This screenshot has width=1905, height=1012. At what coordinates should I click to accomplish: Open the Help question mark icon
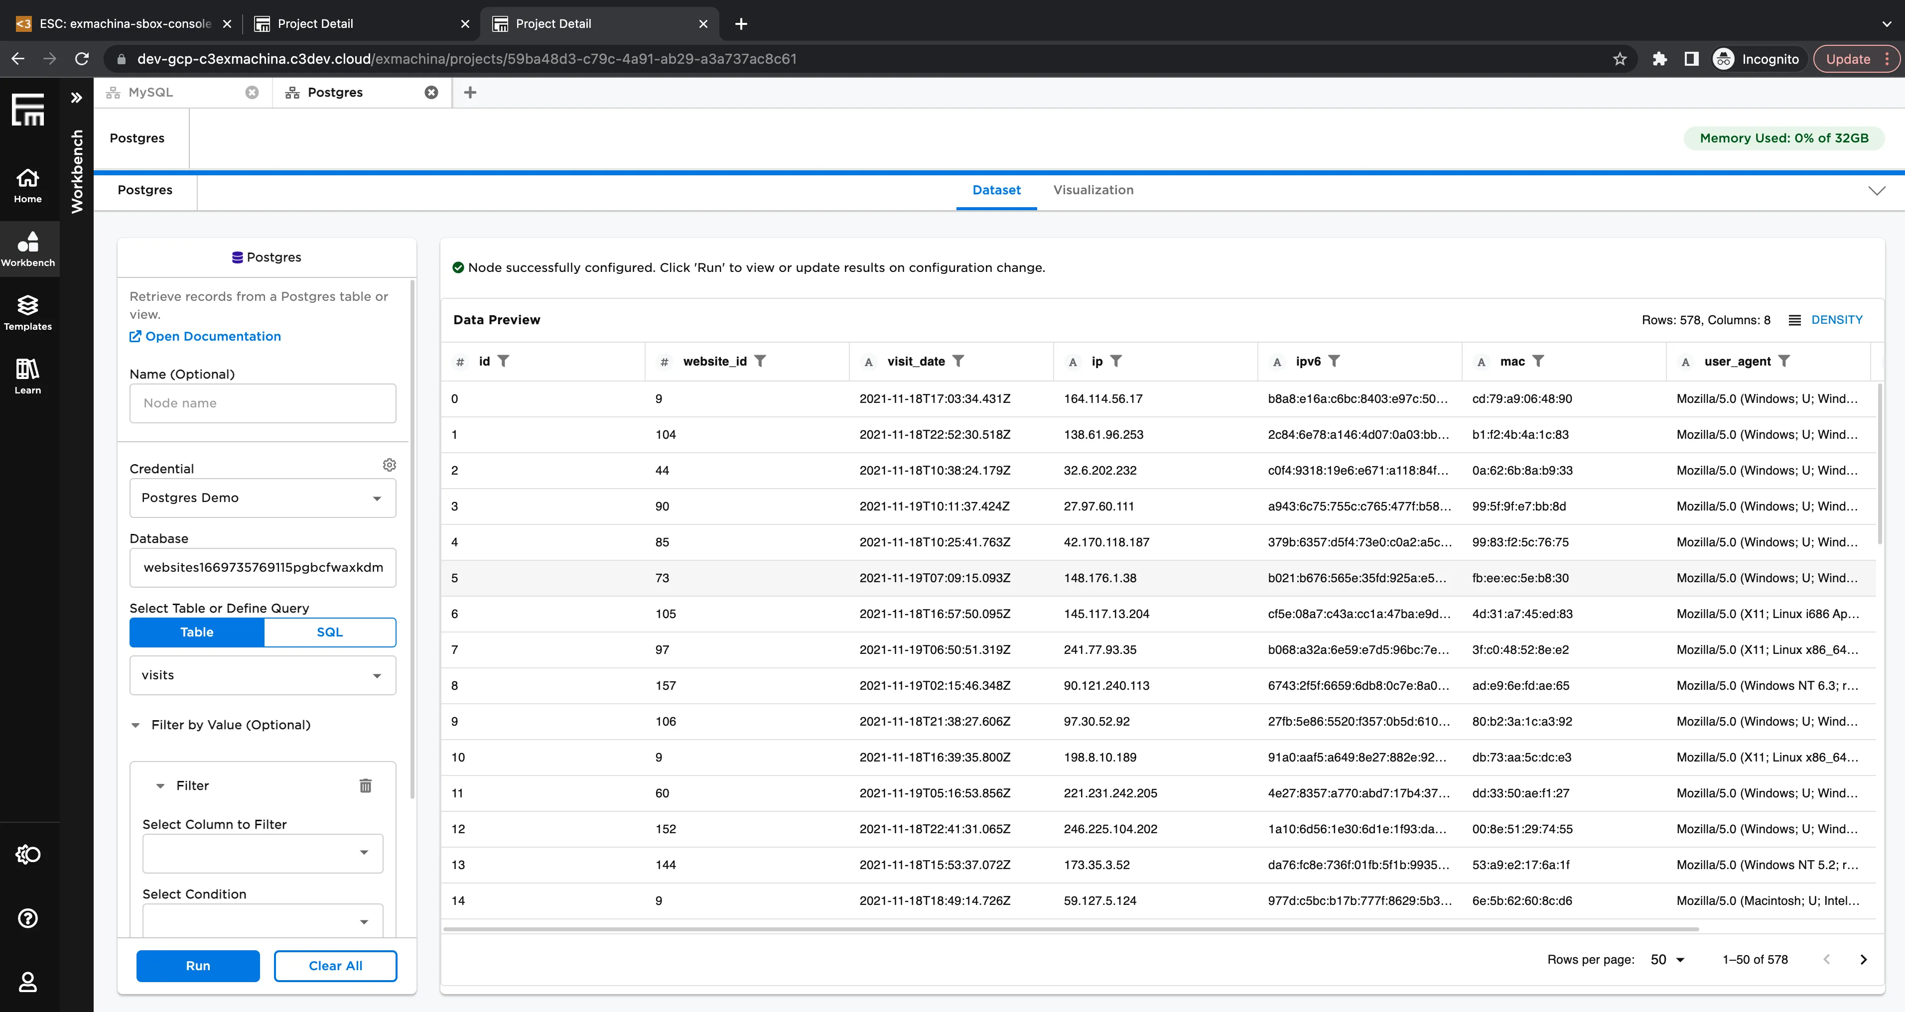click(x=27, y=918)
